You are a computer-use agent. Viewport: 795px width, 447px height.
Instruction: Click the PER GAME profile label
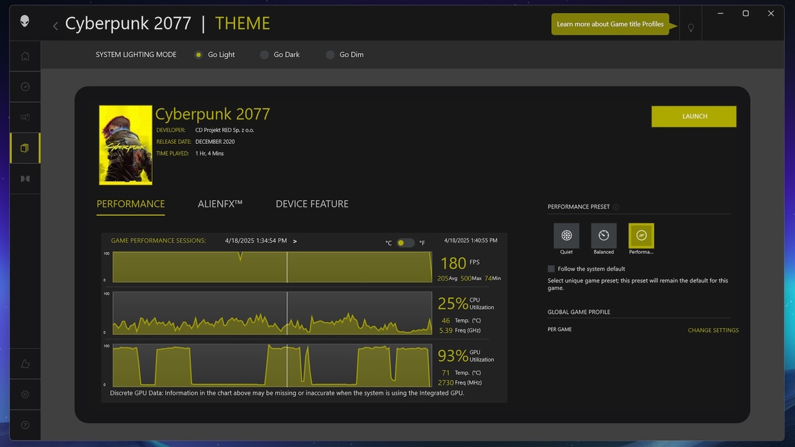pos(560,329)
